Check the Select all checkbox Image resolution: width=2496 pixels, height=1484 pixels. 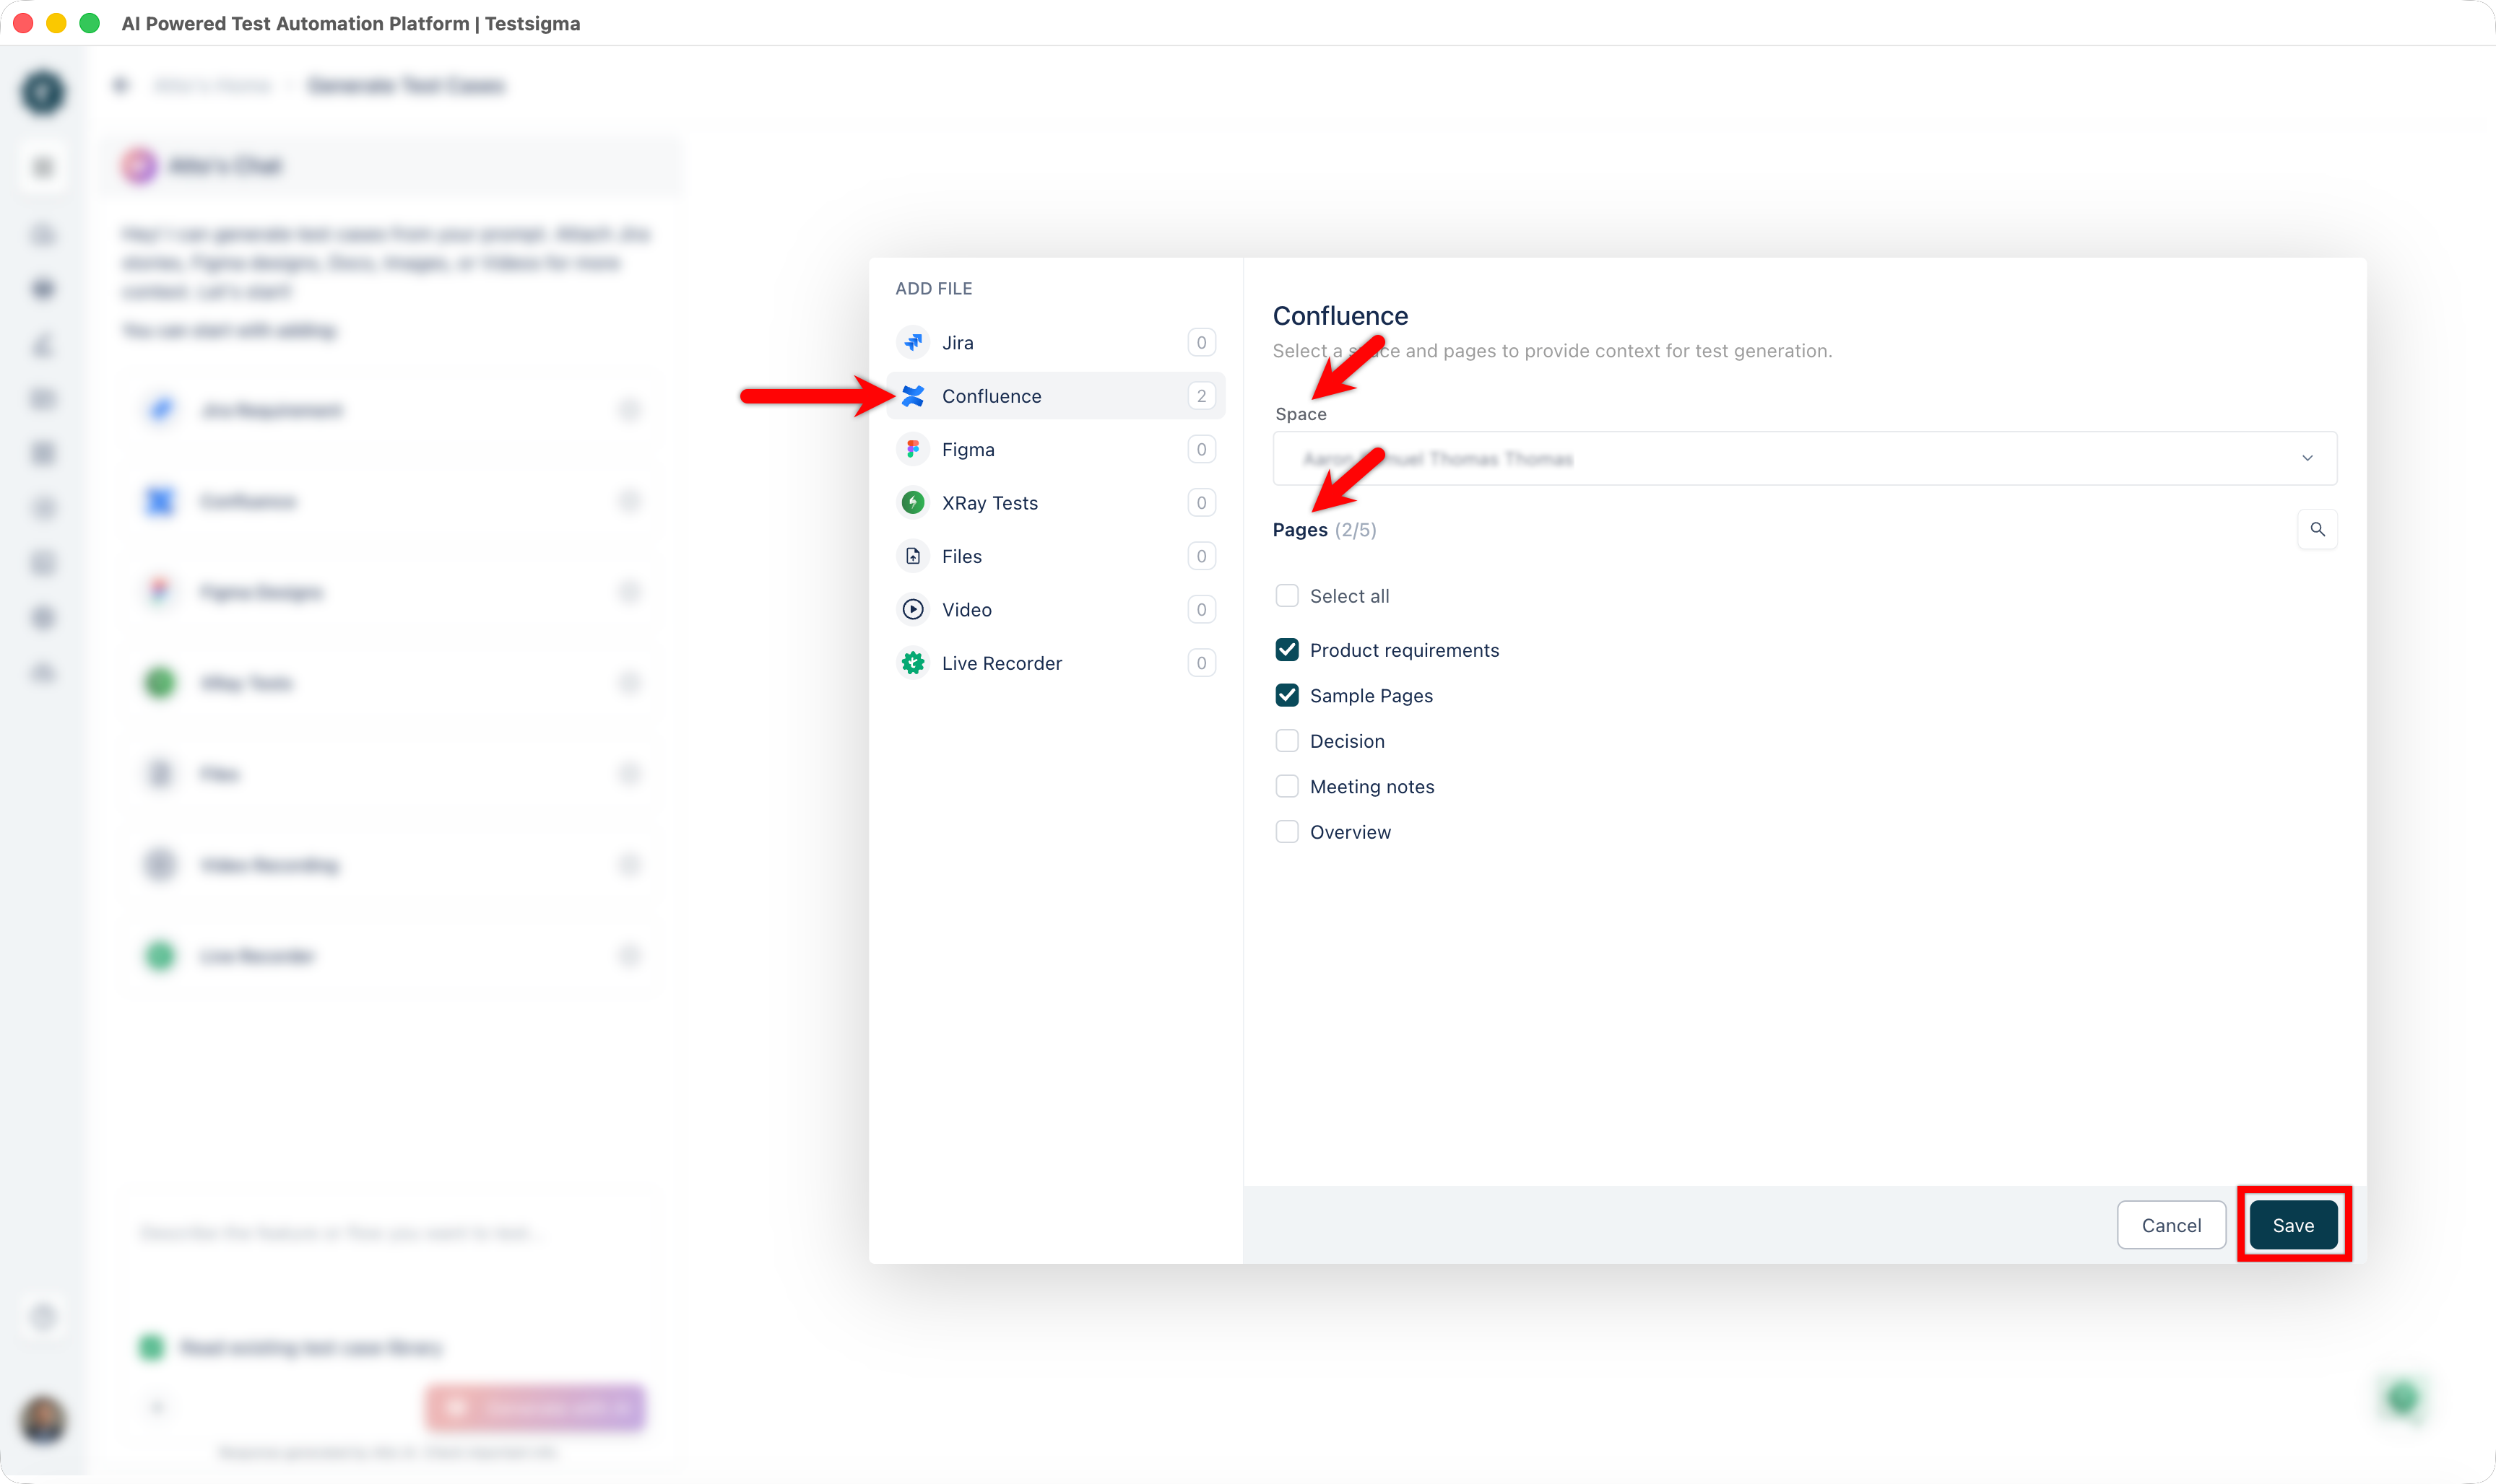pos(1286,596)
